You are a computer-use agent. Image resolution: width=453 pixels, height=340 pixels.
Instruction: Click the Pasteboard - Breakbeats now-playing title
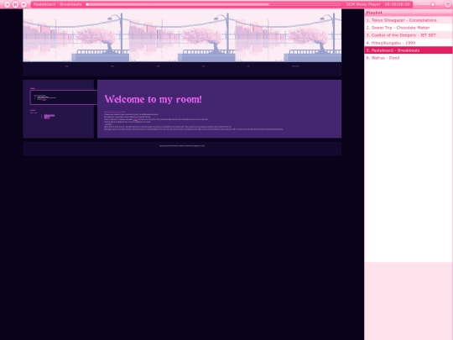57,4
